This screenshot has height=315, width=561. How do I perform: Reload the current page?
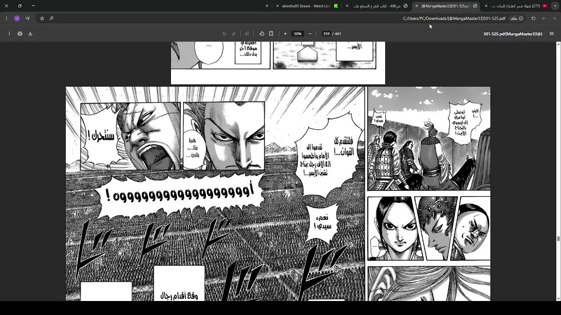pos(533,18)
